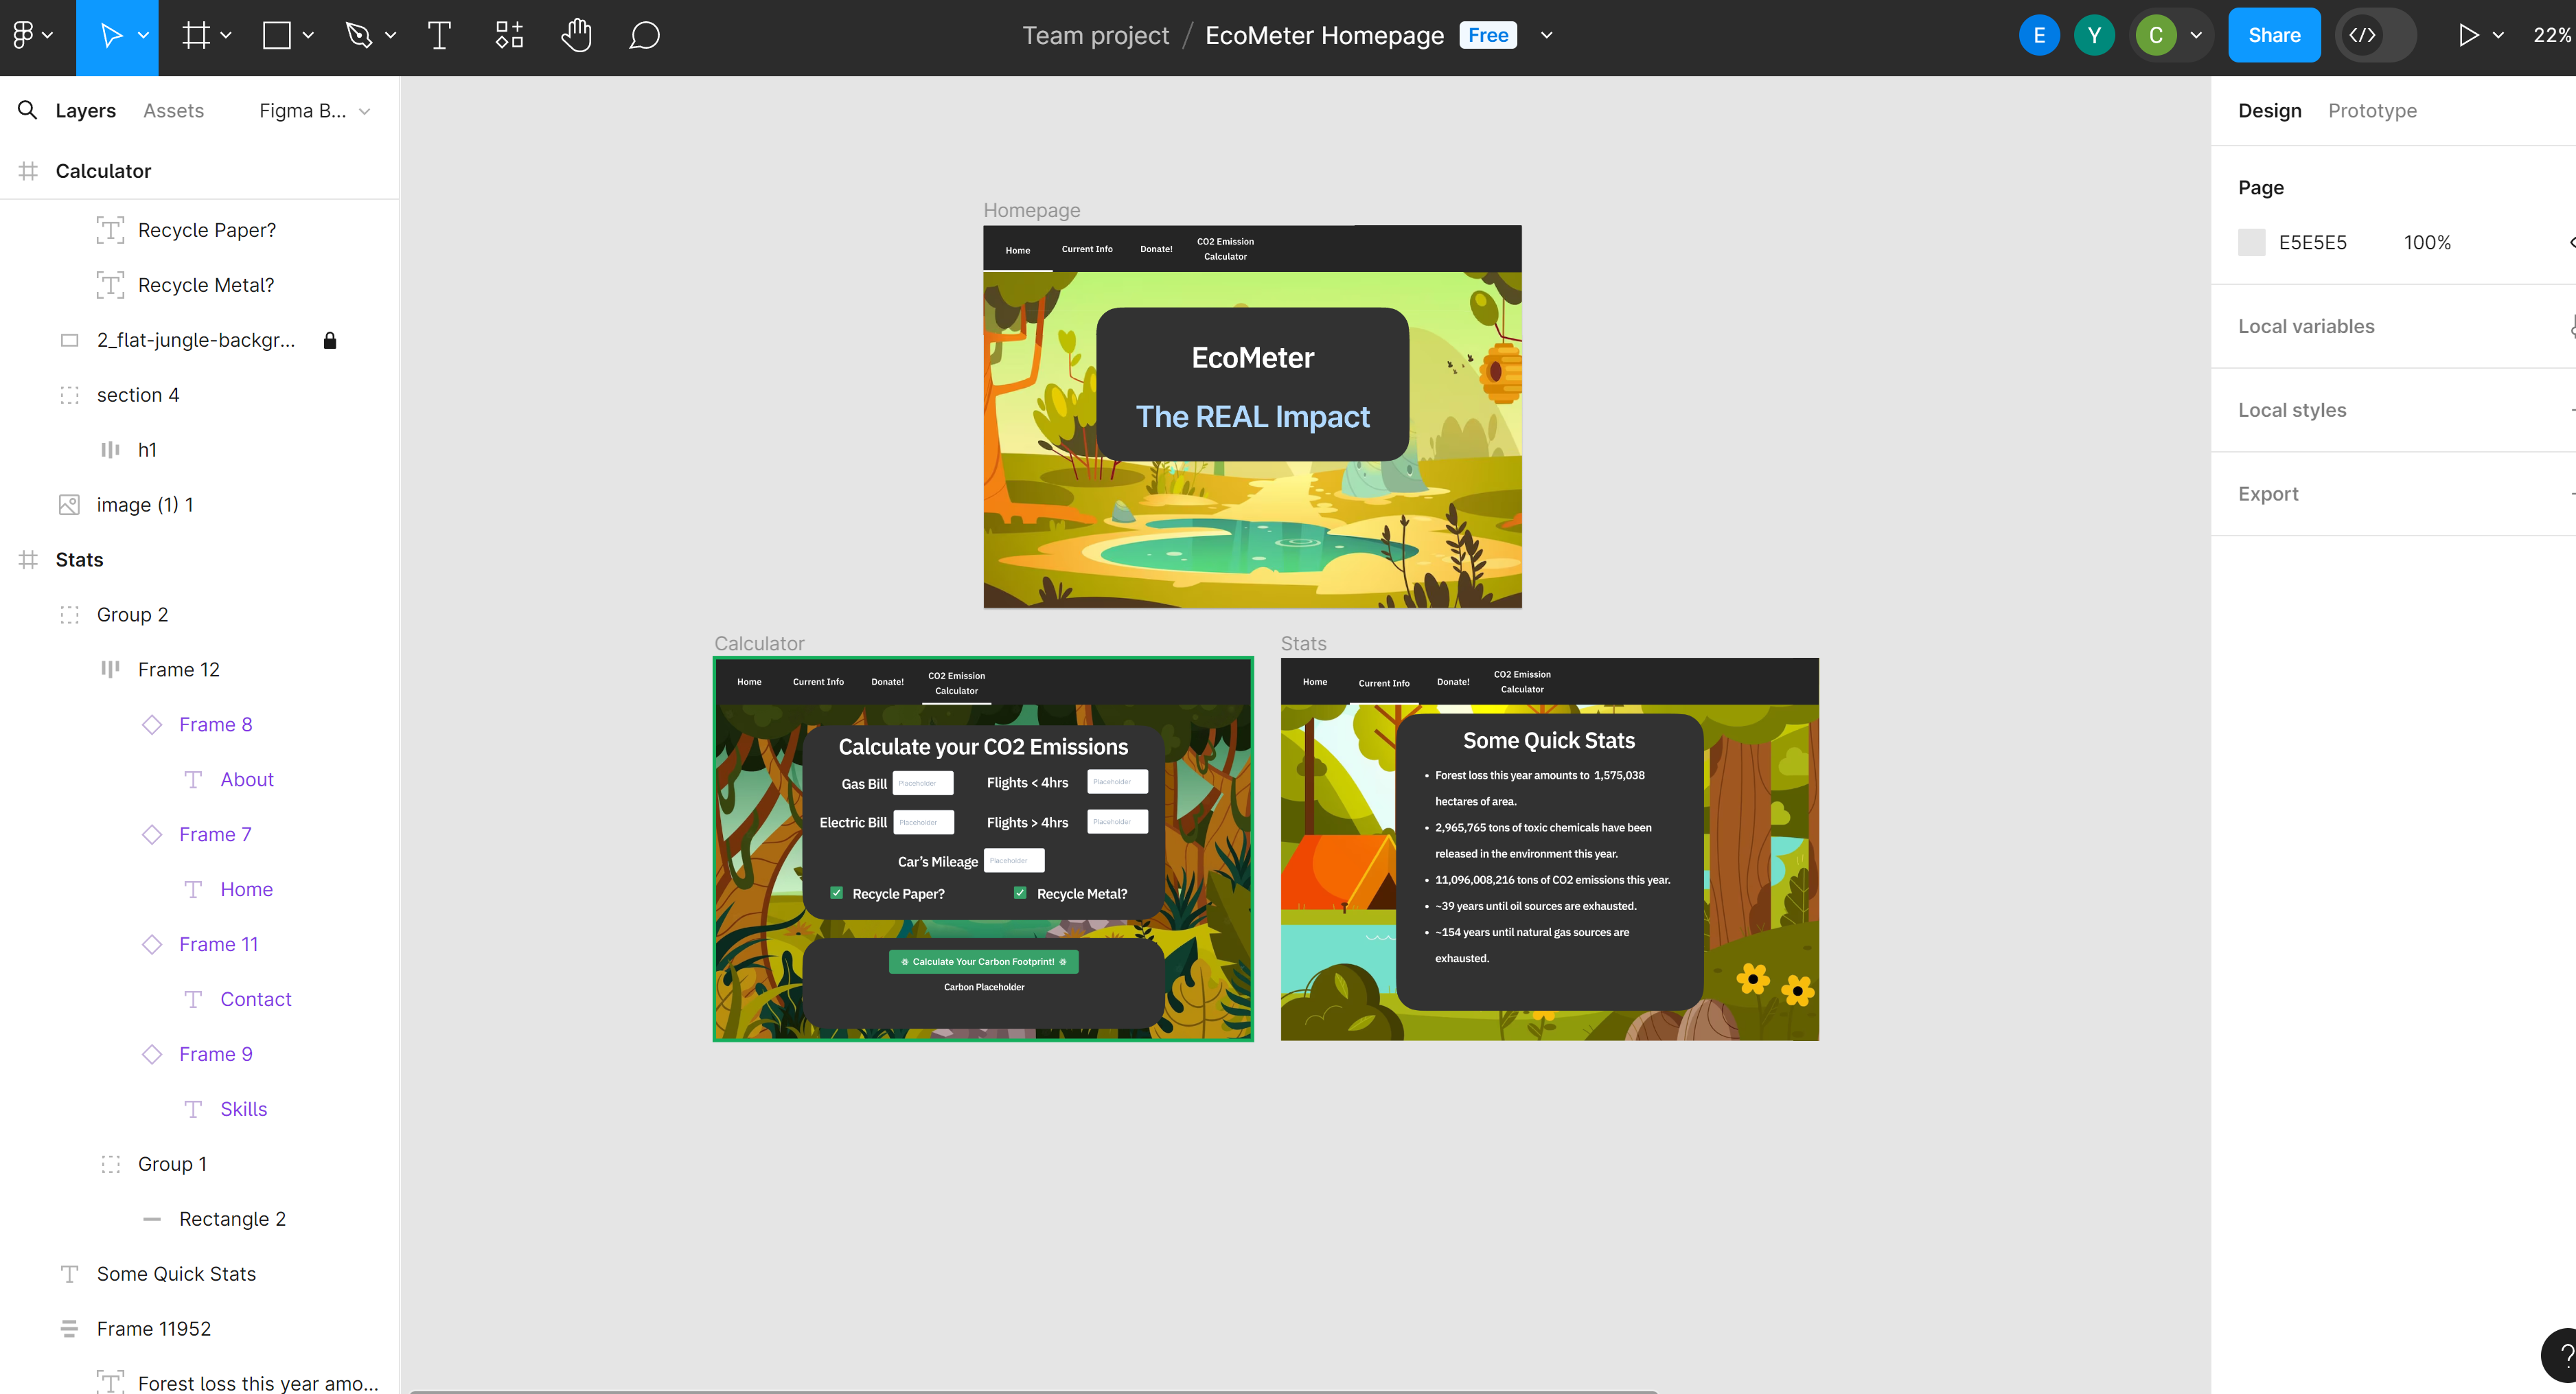
Task: Click the page background color swatch
Action: [2251, 243]
